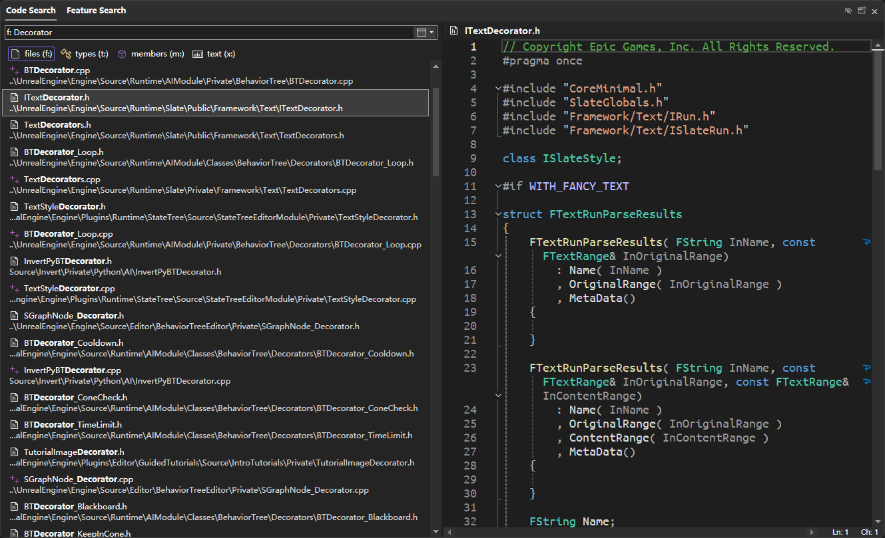Toggle the types (t:) filter
The width and height of the screenshot is (885, 538).
point(85,54)
